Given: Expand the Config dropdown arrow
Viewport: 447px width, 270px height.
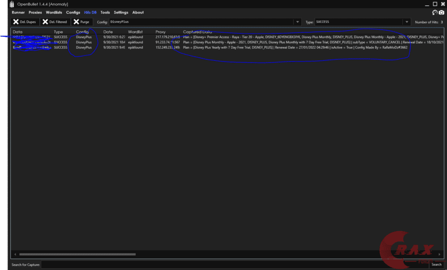Looking at the screenshot, I should 297,22.
